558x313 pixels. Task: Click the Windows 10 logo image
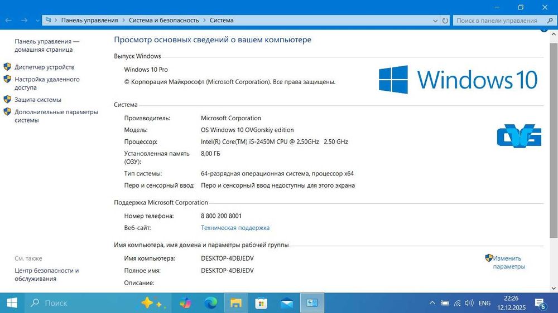(458, 80)
